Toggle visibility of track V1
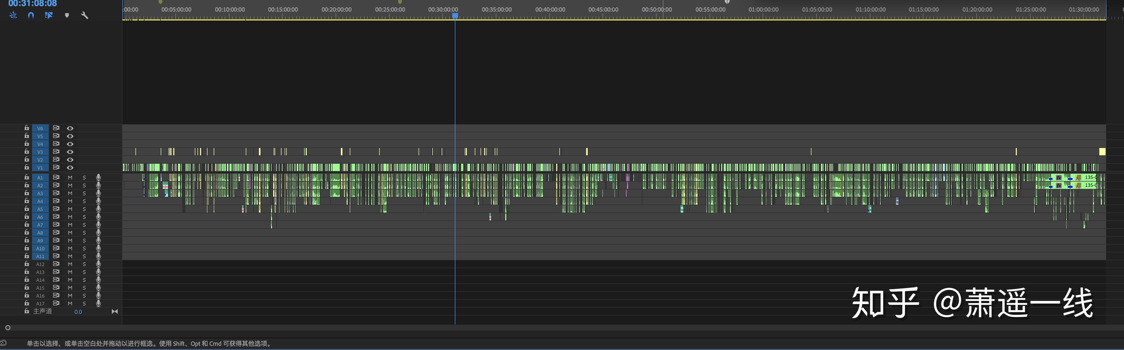Screen dimensions: 1124x350 pos(70,168)
